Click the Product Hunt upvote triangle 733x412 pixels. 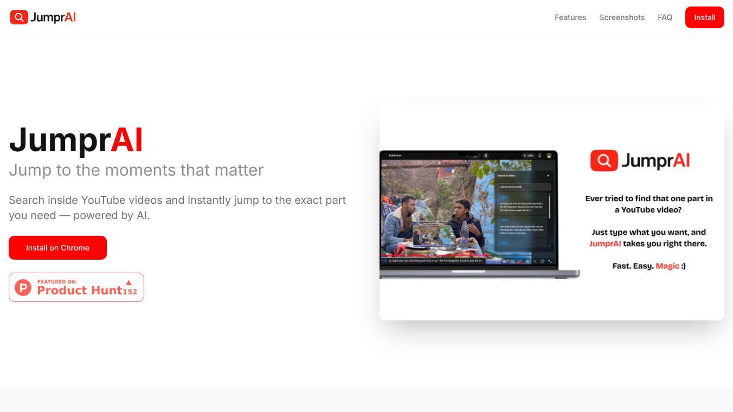(129, 282)
